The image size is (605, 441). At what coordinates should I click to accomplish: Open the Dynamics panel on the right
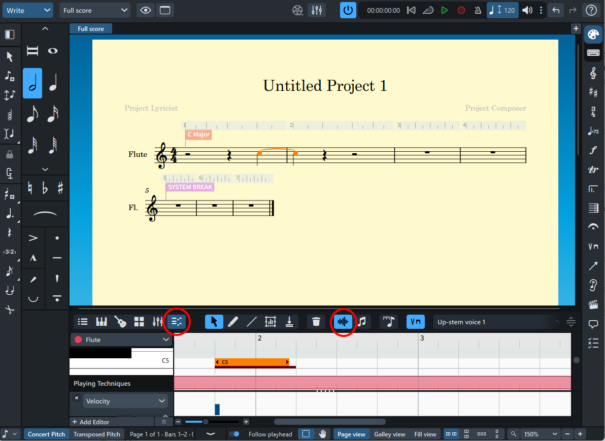[593, 150]
